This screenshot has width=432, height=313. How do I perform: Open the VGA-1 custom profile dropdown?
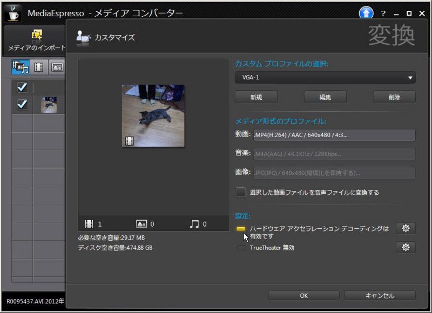point(325,78)
